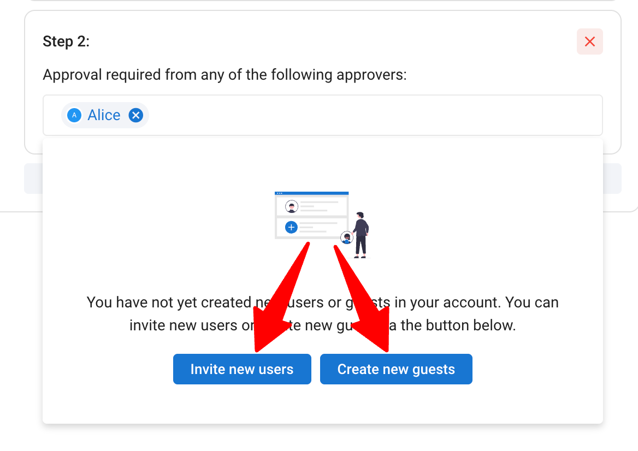Click blue plus icon in the illustration
Screen dimensions: 638x451
pyautogui.click(x=291, y=227)
